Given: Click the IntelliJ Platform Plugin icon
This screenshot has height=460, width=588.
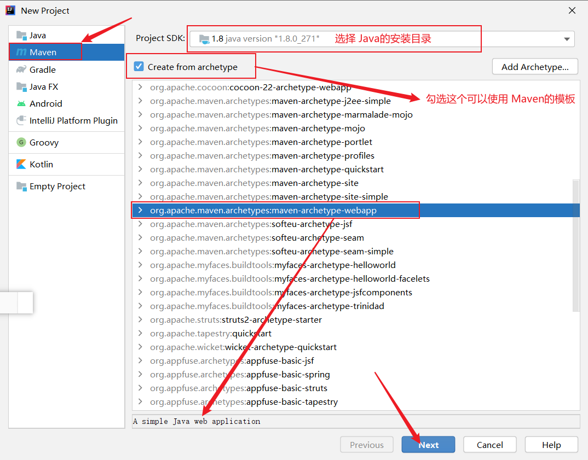Looking at the screenshot, I should pyautogui.click(x=21, y=121).
